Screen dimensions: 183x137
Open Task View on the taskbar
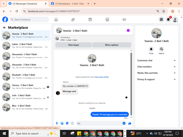[64, 133]
